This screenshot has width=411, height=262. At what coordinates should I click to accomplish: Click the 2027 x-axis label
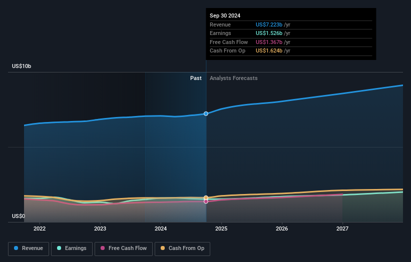342,229
